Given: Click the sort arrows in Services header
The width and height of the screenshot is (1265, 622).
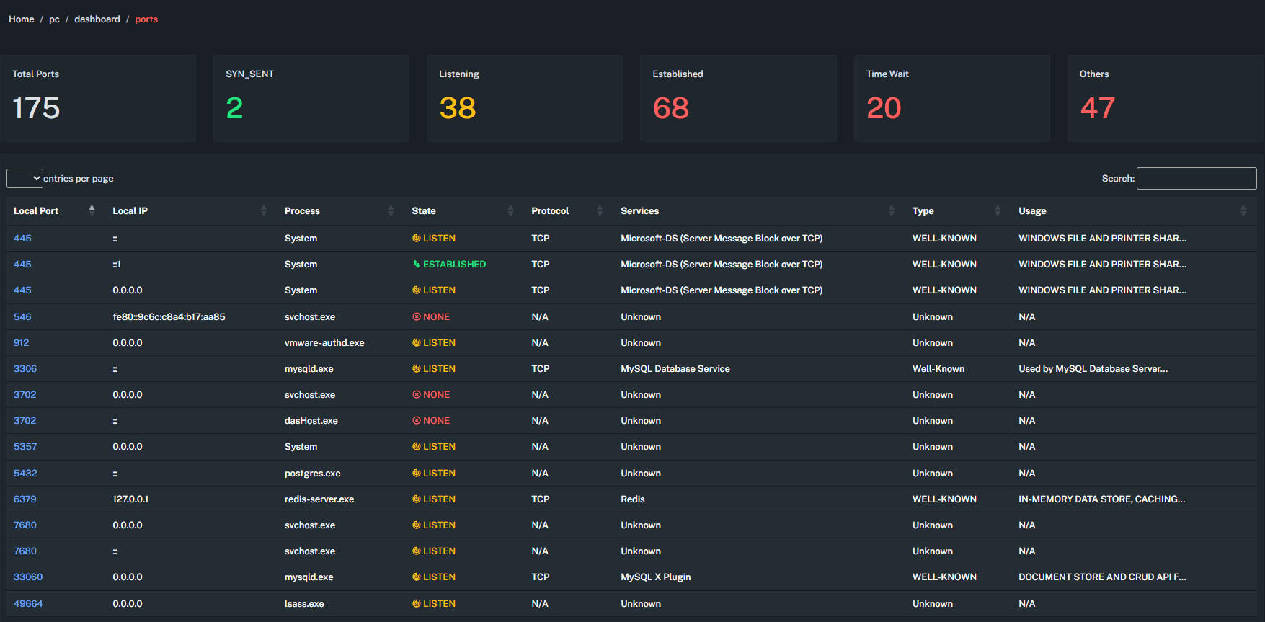Looking at the screenshot, I should [892, 210].
